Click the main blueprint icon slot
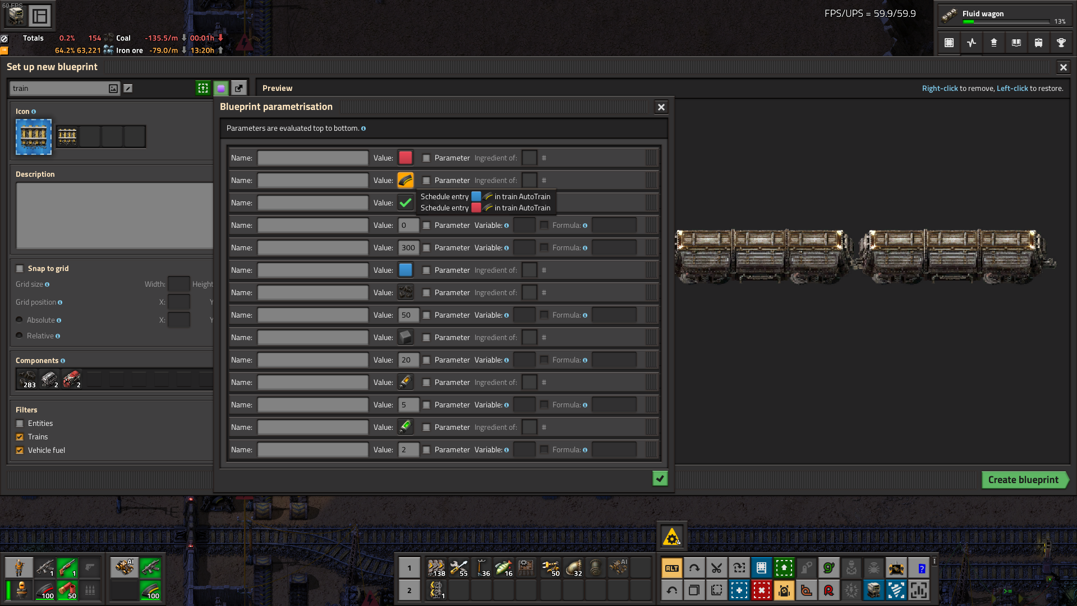 tap(34, 137)
